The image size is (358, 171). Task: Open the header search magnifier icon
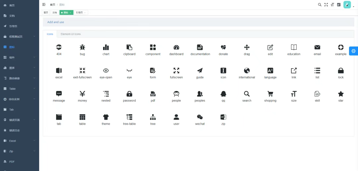point(320,5)
